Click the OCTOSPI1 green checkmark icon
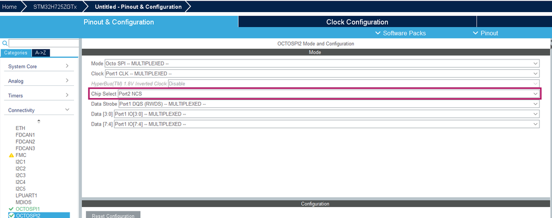Image resolution: width=552 pixels, height=218 pixels. pos(11,209)
